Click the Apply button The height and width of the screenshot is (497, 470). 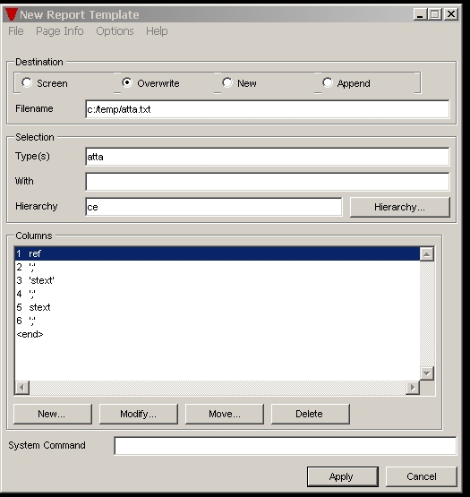click(342, 476)
